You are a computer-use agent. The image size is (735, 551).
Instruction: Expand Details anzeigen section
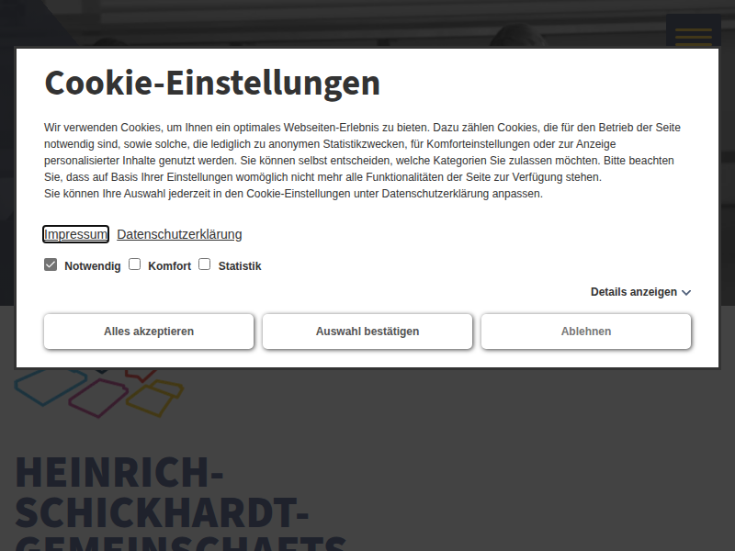click(633, 292)
